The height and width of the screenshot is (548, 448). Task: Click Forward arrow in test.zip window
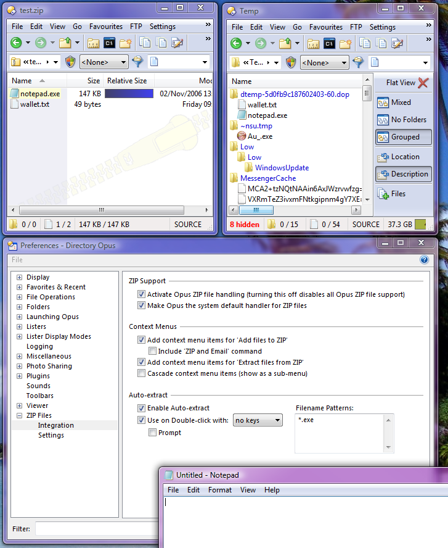click(41, 43)
